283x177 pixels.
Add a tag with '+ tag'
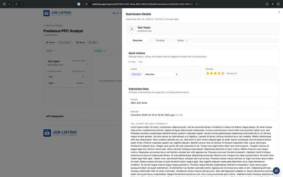click(x=140, y=62)
